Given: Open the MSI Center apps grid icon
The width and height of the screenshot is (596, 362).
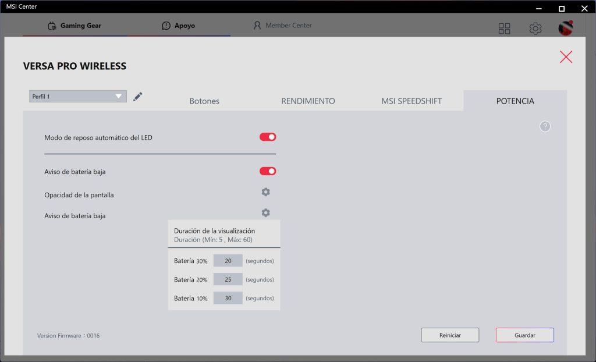Looking at the screenshot, I should 505,29.
